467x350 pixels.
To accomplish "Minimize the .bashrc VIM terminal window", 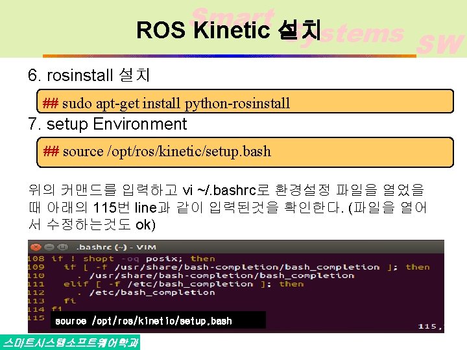I will pyautogui.click(x=49, y=247).
